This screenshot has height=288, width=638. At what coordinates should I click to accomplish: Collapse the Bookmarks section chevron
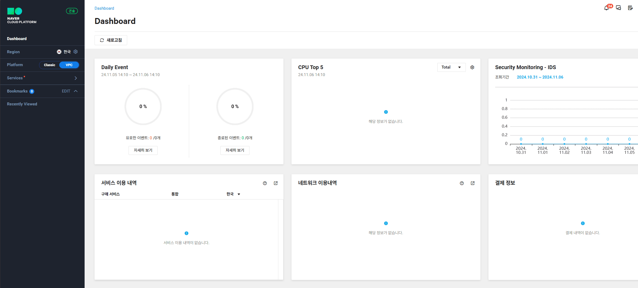tap(76, 91)
